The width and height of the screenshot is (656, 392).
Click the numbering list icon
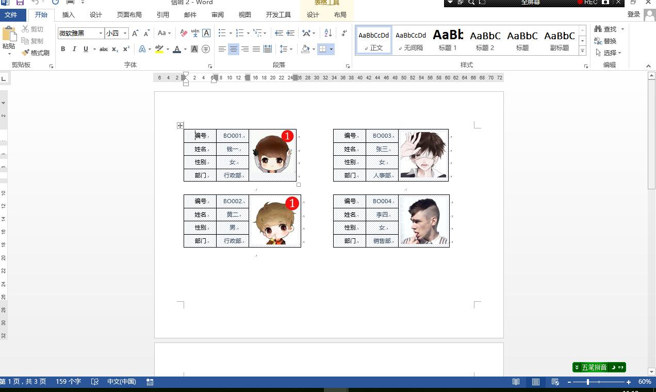tap(239, 33)
